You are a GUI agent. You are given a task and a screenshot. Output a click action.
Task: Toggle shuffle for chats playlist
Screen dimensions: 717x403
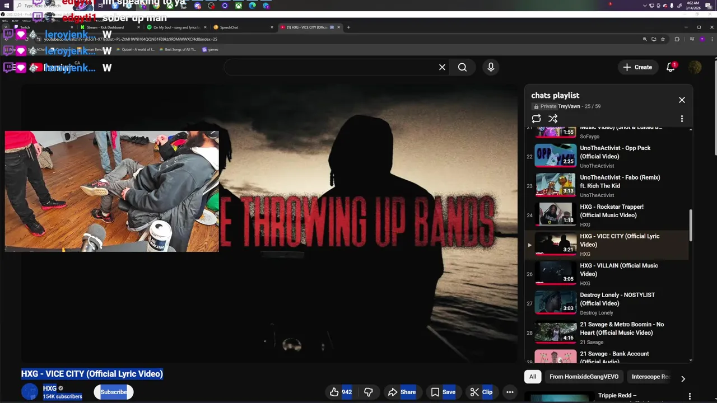553,119
